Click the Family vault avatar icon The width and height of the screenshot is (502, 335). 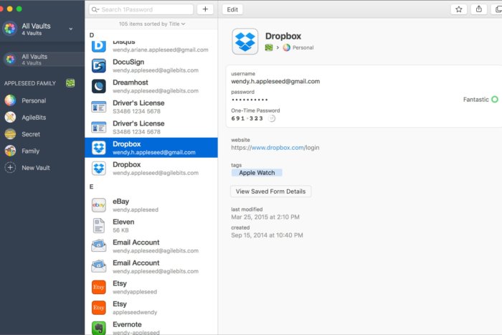coord(10,151)
